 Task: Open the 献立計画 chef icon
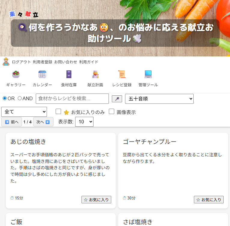(95, 74)
